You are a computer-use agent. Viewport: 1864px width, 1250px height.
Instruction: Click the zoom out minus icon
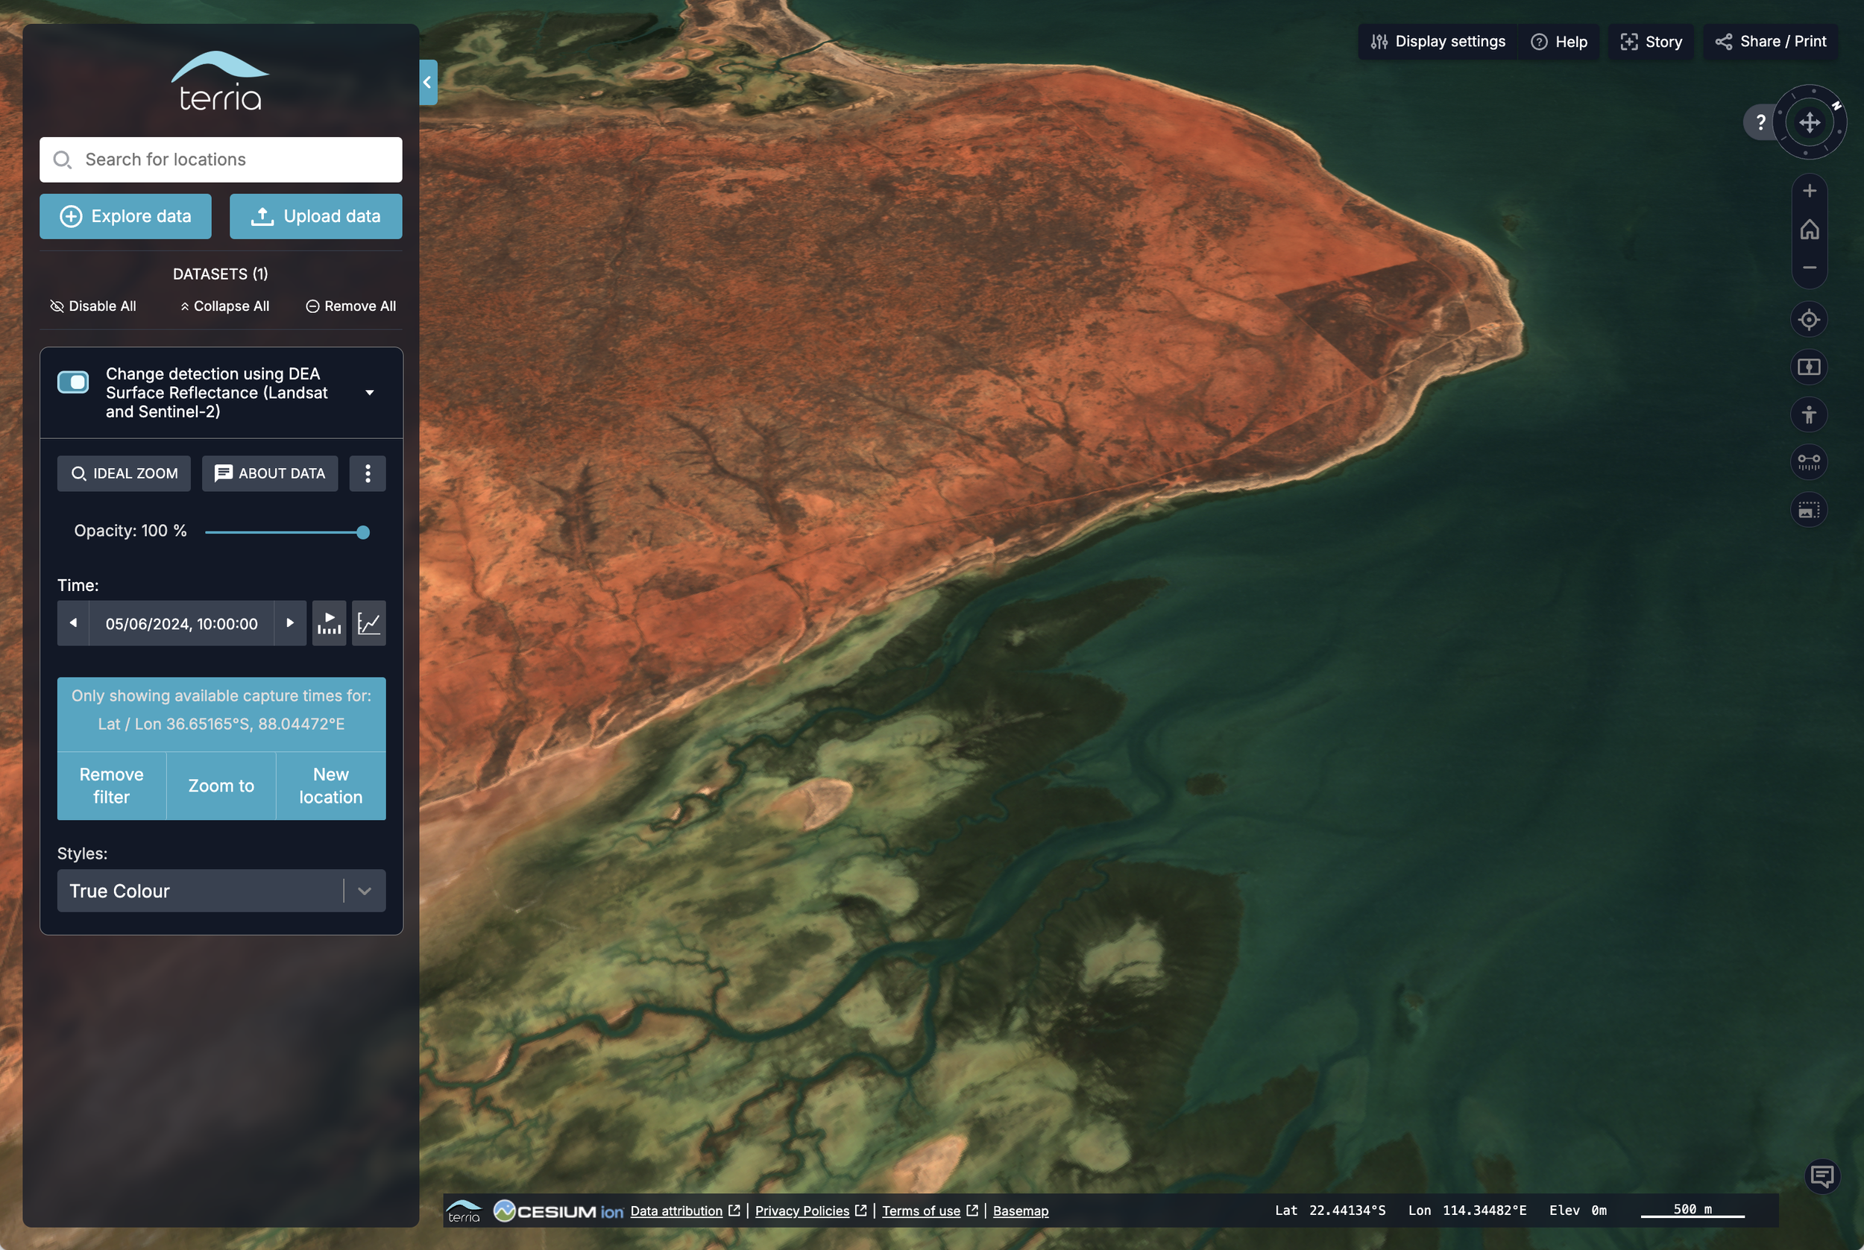pyautogui.click(x=1809, y=268)
